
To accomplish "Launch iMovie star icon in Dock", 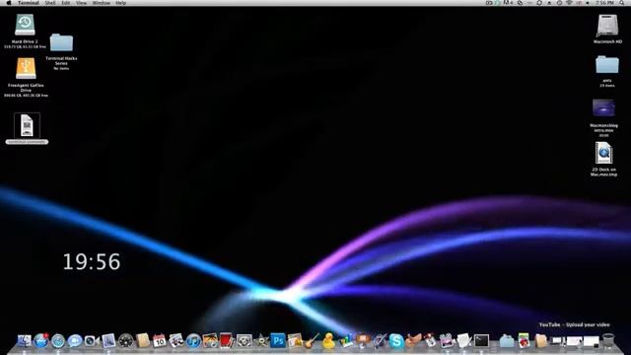I will pyautogui.click(x=260, y=341).
